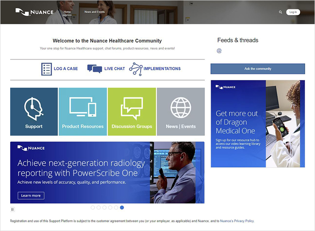Click the Discussion Groups chat icon

point(132,108)
